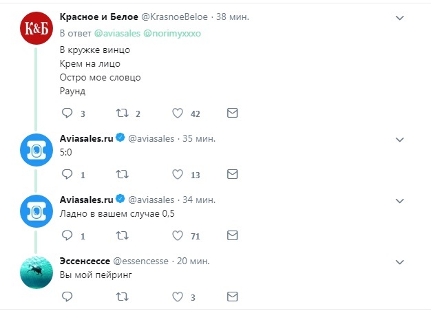
Task: Share "5:0" tweet via message envelope
Action: point(232,175)
